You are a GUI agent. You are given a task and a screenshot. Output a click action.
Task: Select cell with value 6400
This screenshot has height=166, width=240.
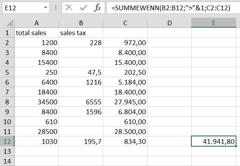(x=37, y=82)
